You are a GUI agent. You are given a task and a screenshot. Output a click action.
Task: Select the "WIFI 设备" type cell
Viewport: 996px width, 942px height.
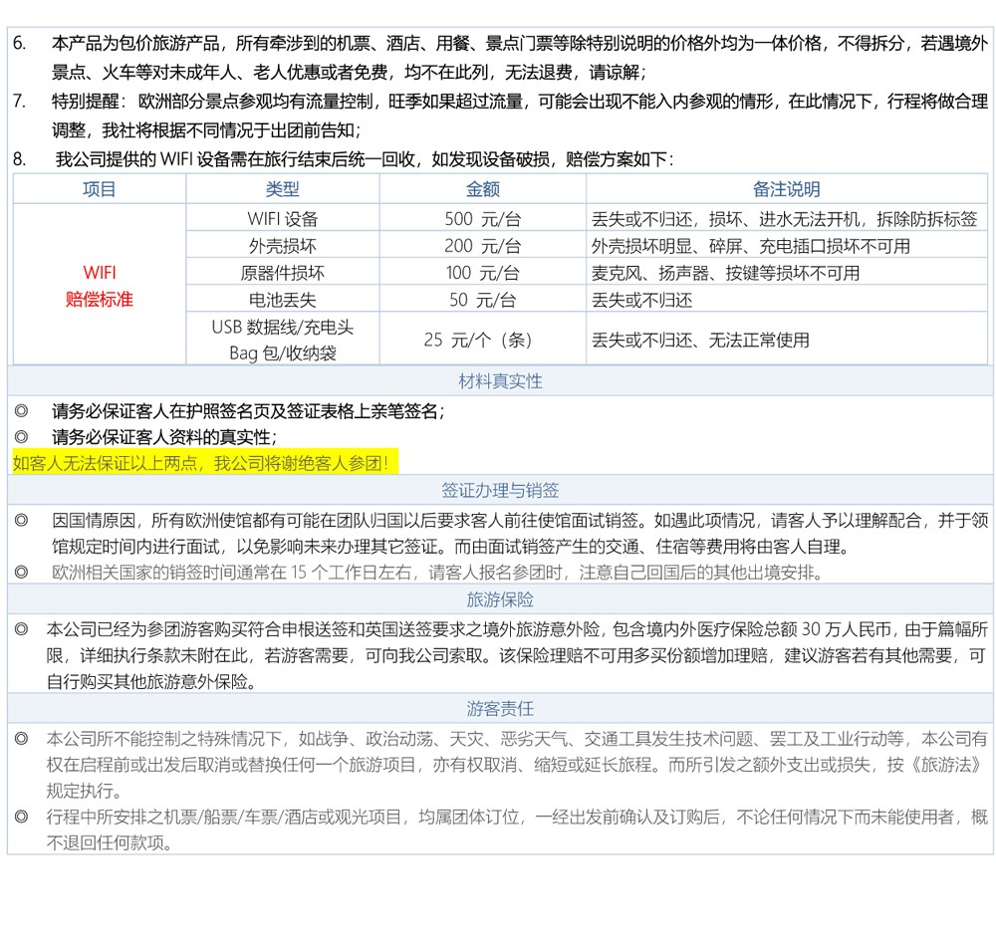282,219
